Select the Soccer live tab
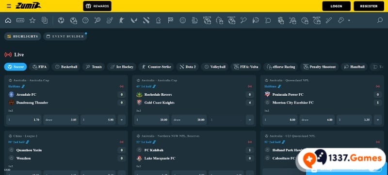Viewport: 388px width, 175px height. tap(16, 67)
